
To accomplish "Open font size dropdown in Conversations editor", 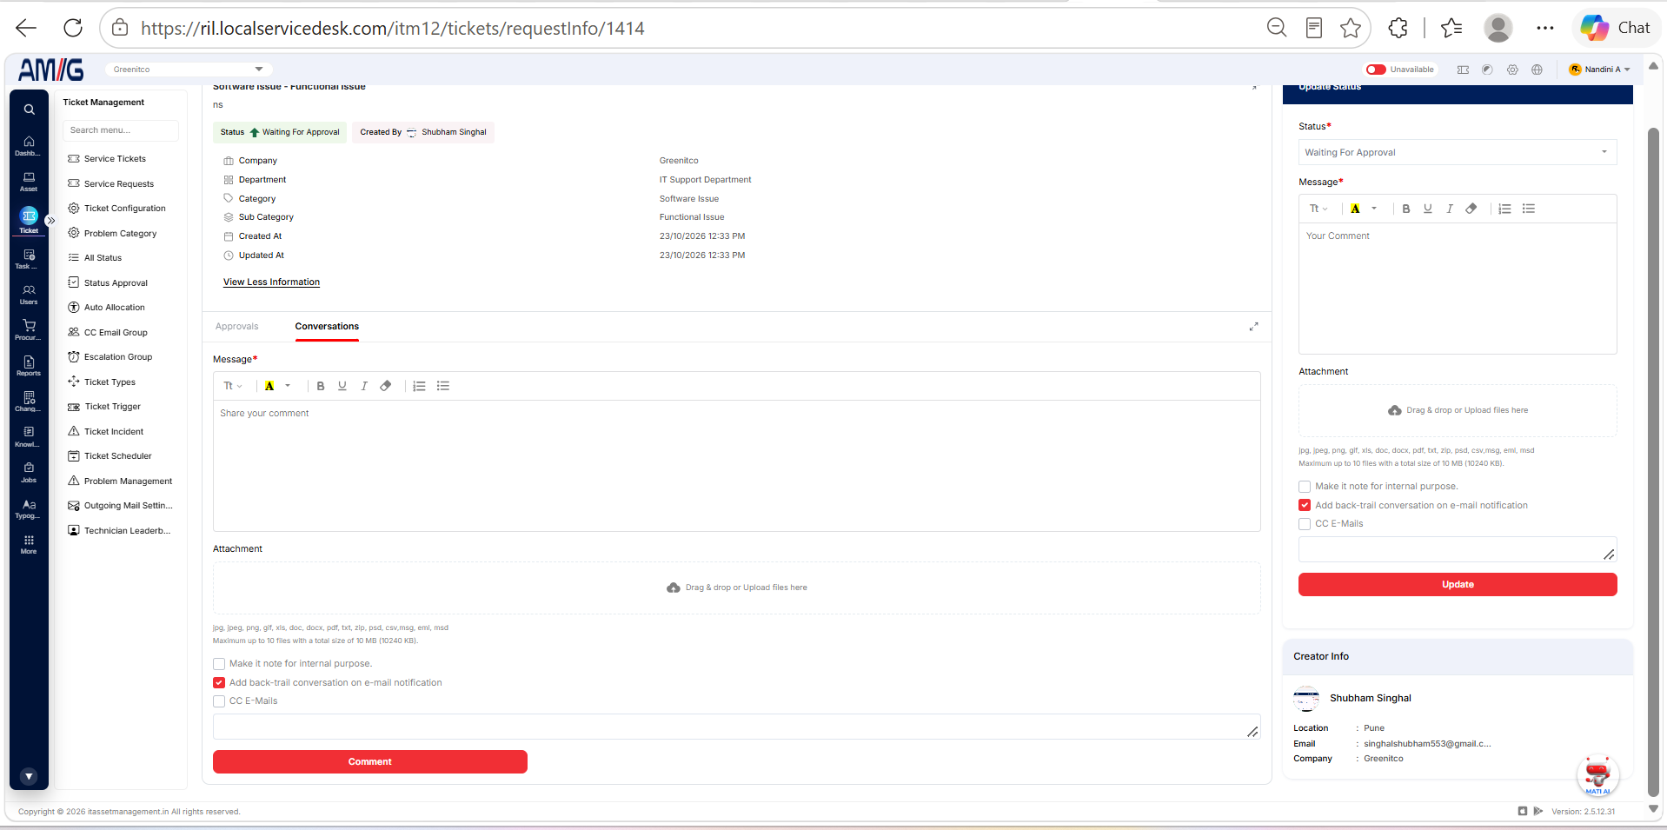I will (233, 386).
